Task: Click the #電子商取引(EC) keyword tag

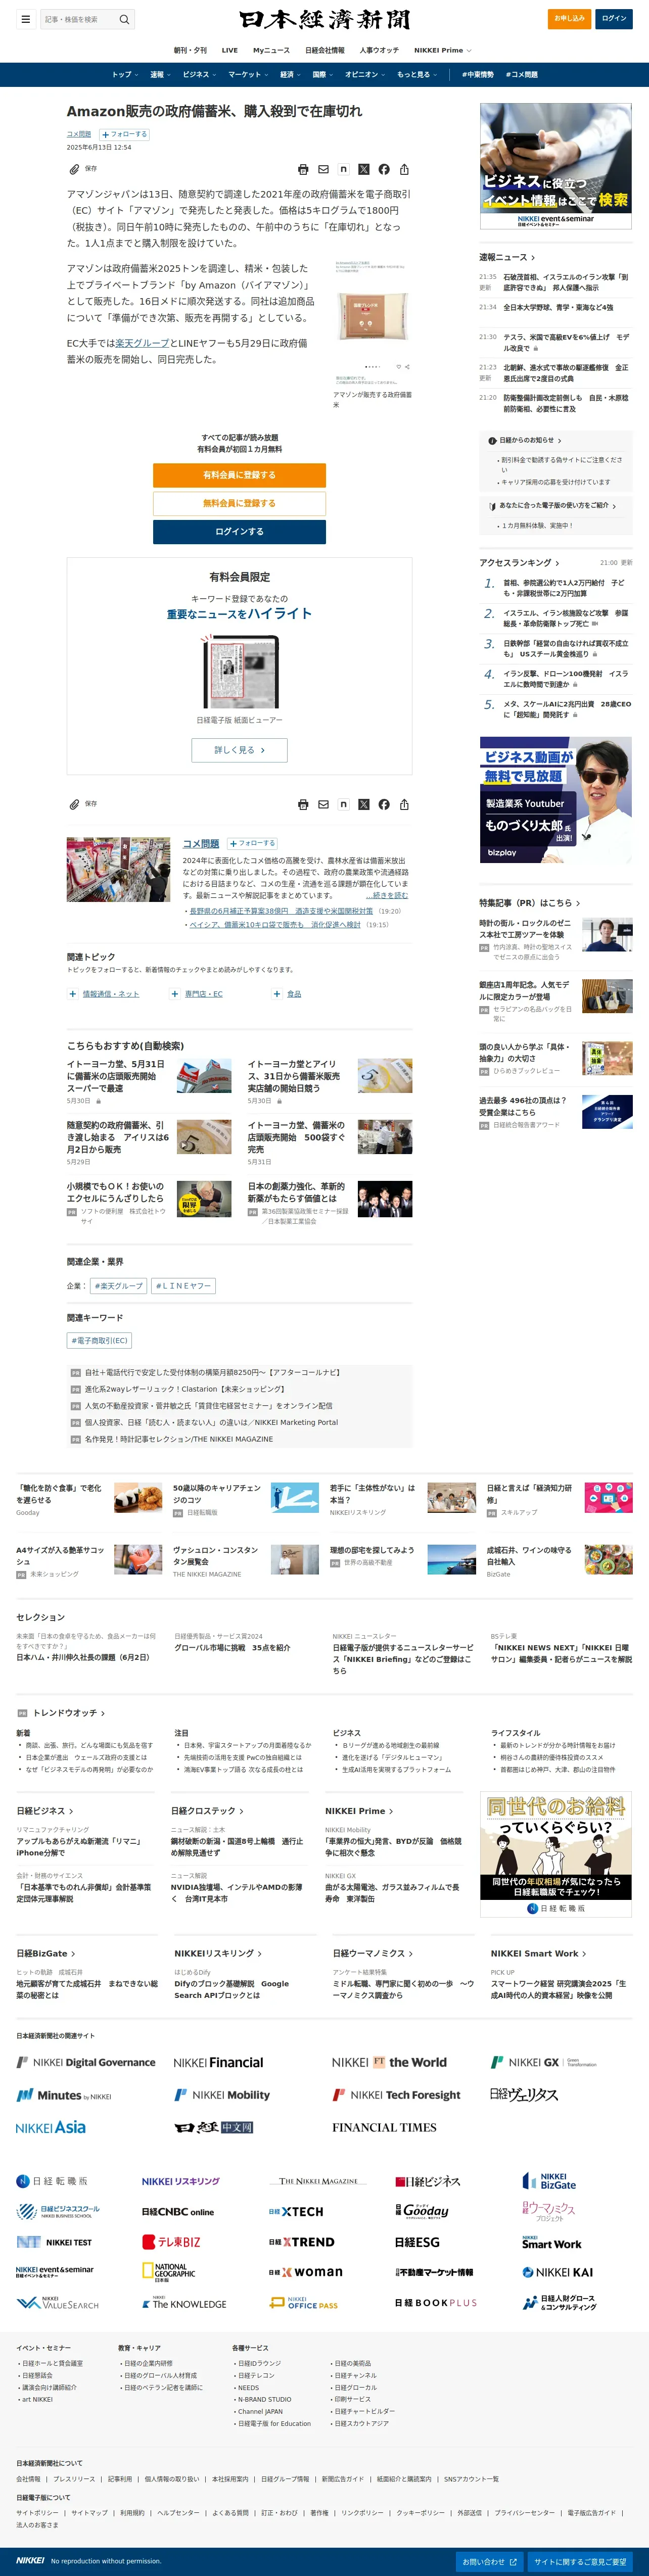Action: [99, 1341]
